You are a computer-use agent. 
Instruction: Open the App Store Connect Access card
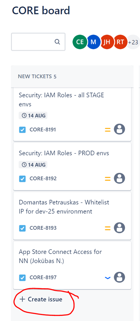[x=72, y=265]
